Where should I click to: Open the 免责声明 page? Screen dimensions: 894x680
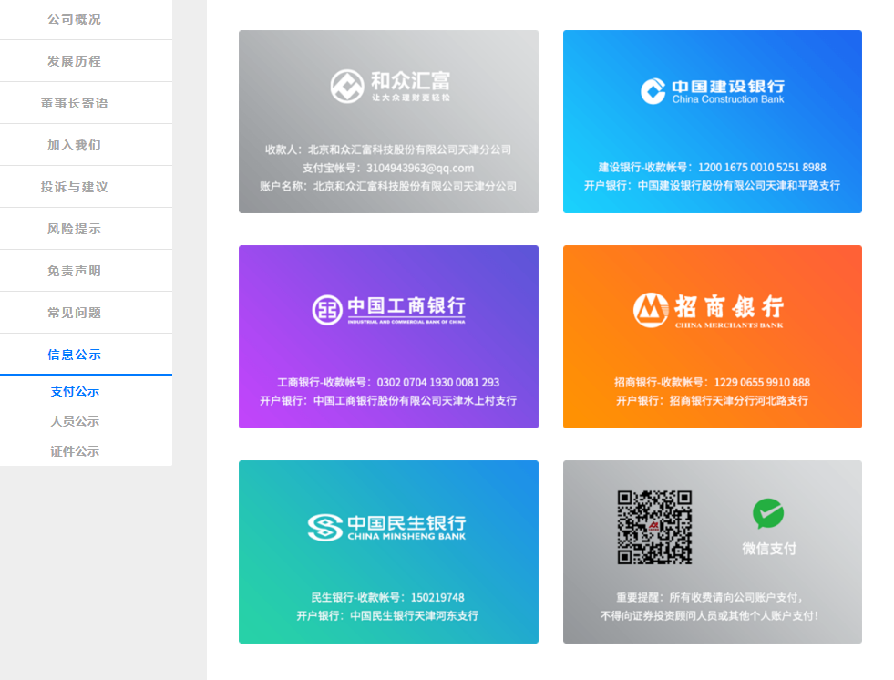click(75, 271)
